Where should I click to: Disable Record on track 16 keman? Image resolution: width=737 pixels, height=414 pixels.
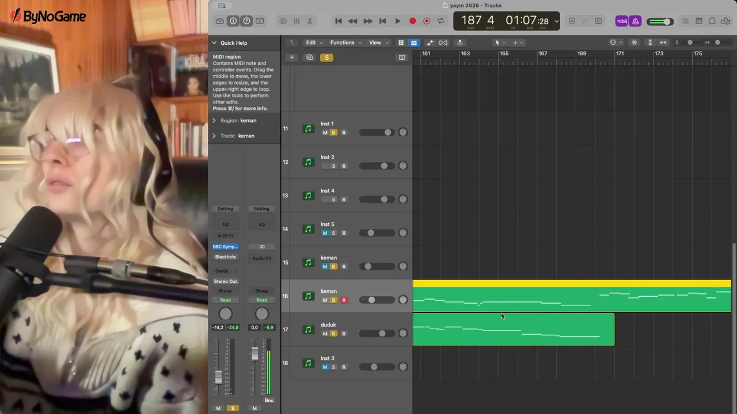344,300
